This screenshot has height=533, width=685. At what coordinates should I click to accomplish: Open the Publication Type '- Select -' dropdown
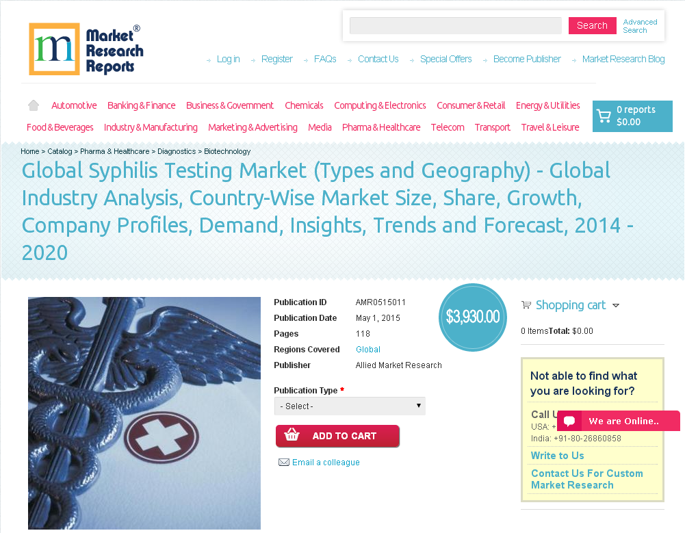(x=350, y=406)
